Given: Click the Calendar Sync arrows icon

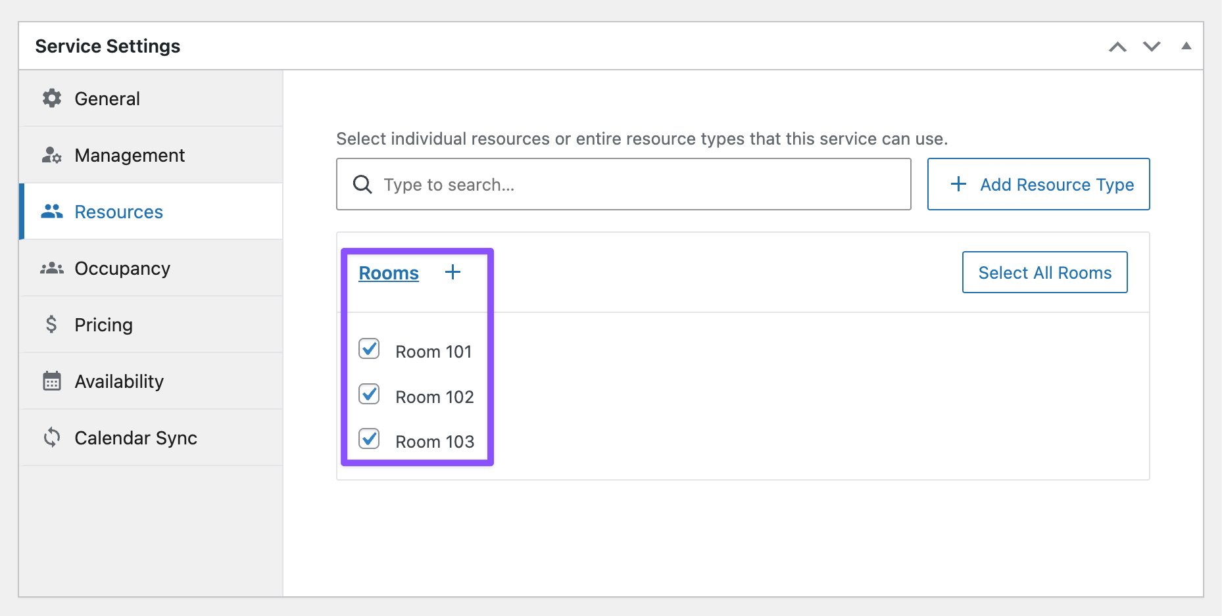Looking at the screenshot, I should pos(52,438).
